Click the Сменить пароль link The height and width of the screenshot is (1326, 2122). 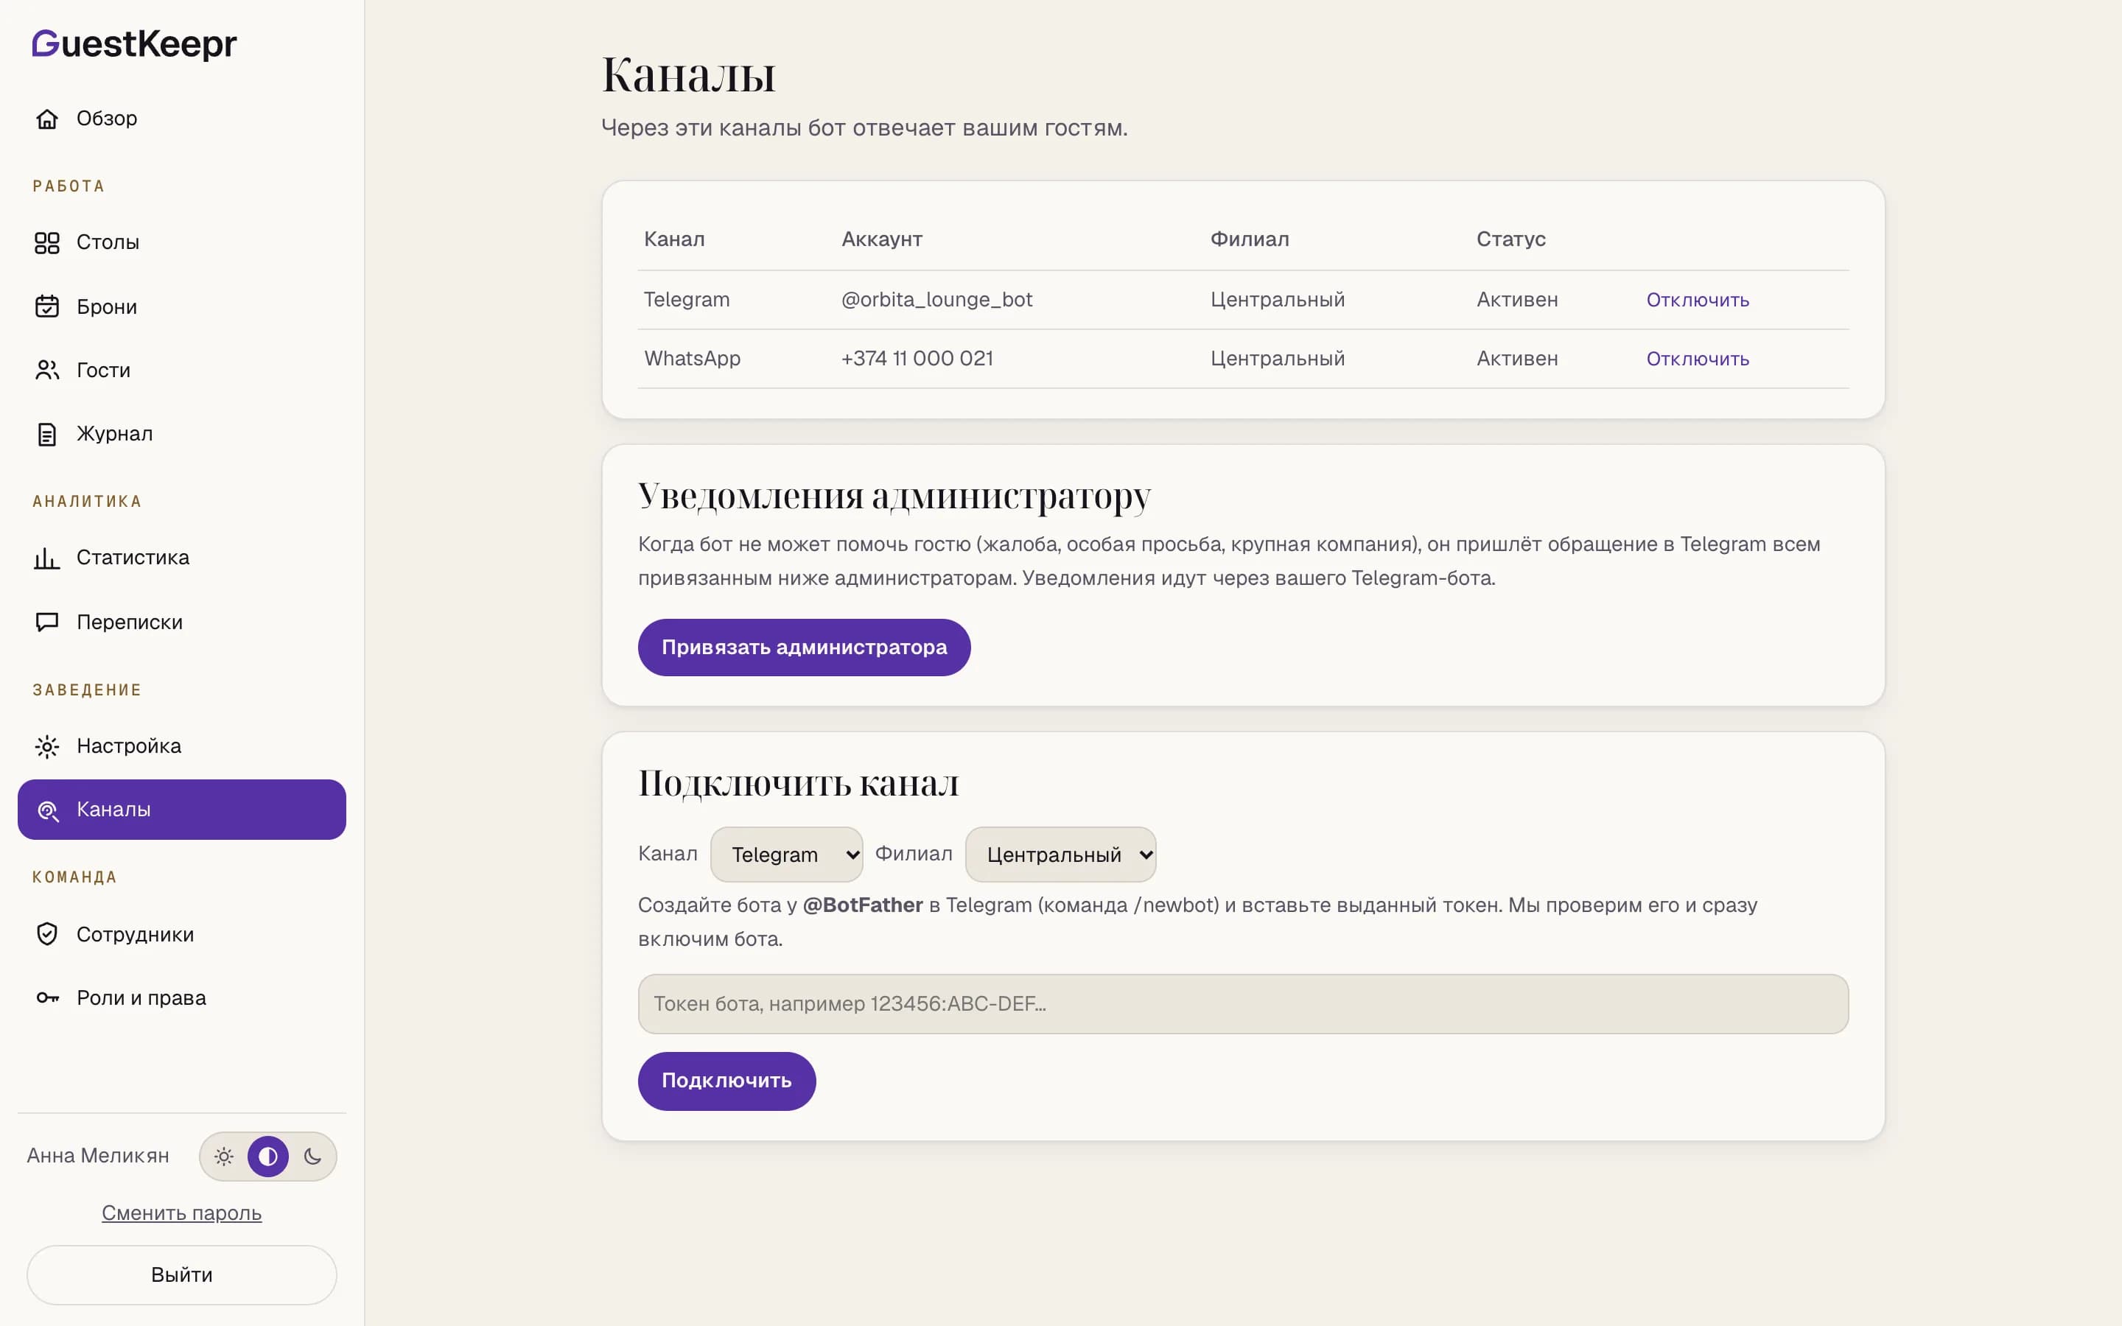tap(181, 1213)
